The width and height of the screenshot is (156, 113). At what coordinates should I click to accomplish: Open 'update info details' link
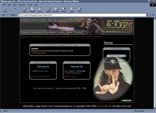pyautogui.click(x=40, y=77)
